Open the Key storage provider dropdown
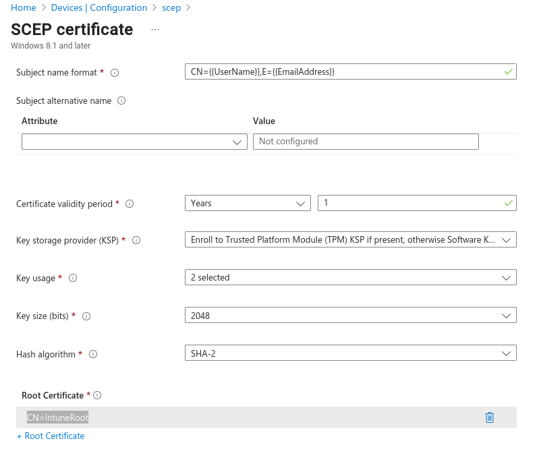 pyautogui.click(x=350, y=239)
